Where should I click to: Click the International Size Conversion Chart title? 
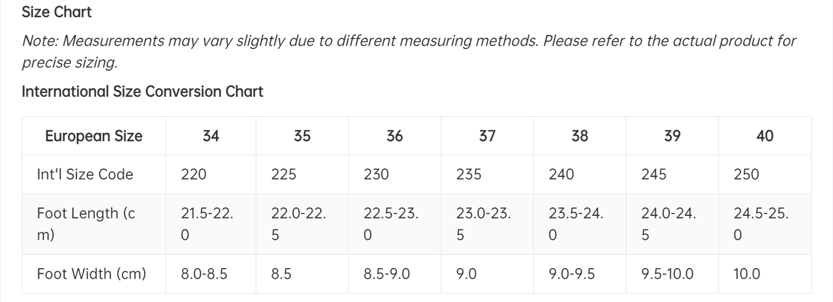point(142,91)
